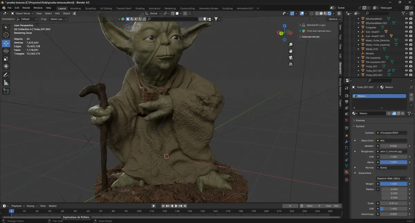Toggle viewport gizmos button
The width and height of the screenshot is (415, 223).
point(292,13)
